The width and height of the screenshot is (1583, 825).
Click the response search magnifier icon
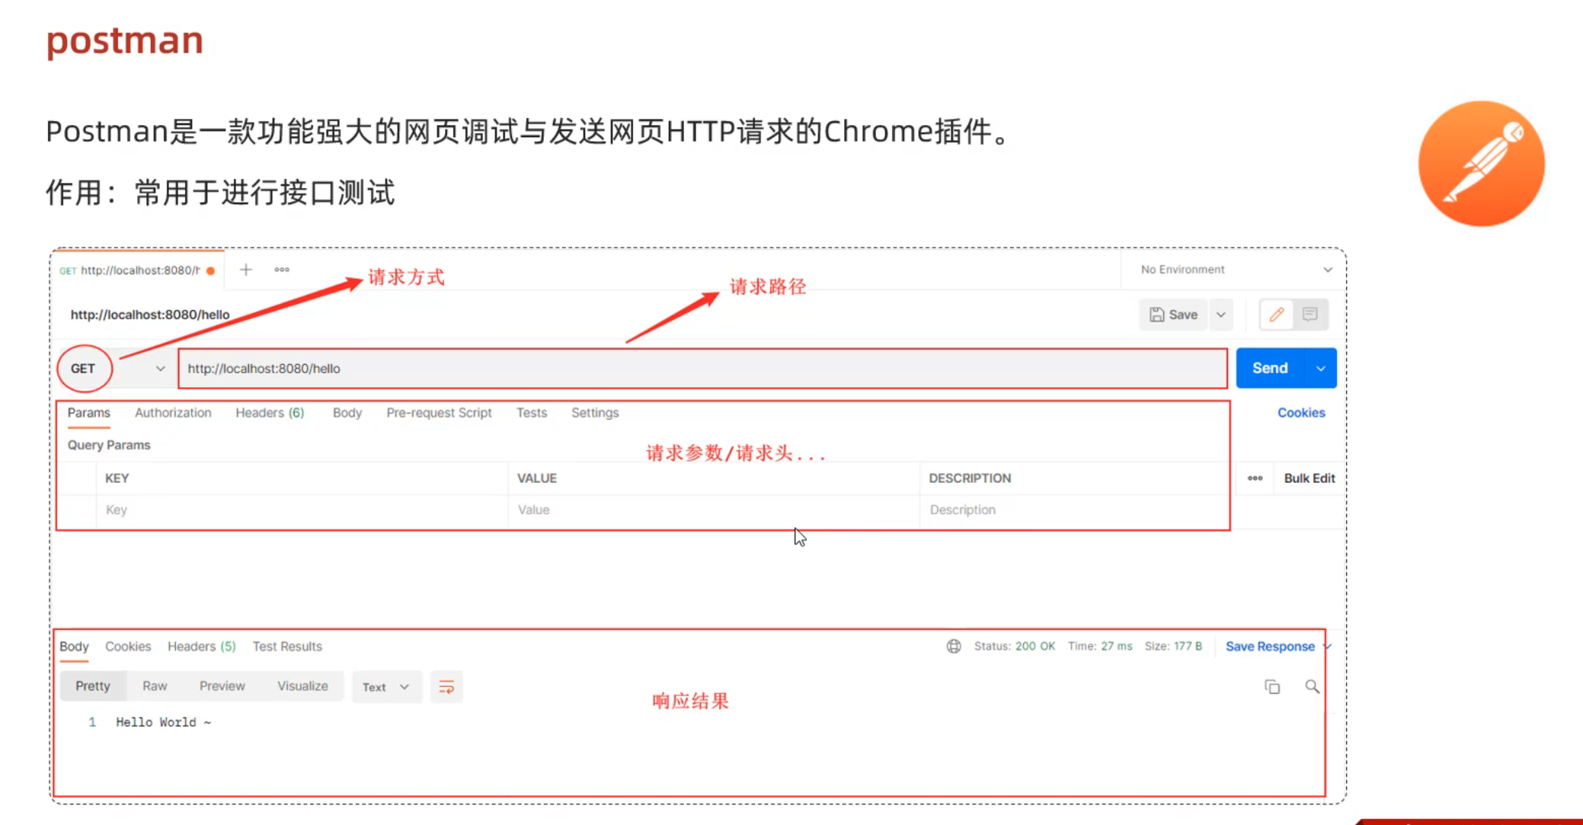(1312, 687)
